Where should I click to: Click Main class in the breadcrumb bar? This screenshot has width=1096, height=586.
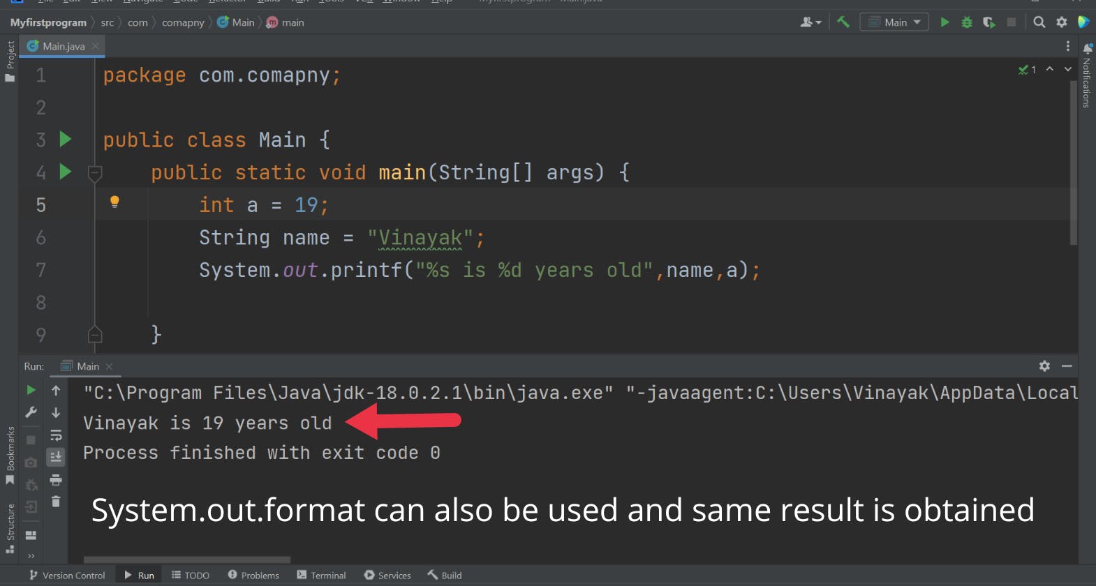coord(236,22)
